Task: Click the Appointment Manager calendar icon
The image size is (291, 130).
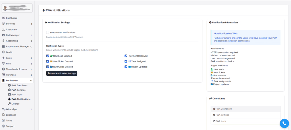Action: point(3,47)
